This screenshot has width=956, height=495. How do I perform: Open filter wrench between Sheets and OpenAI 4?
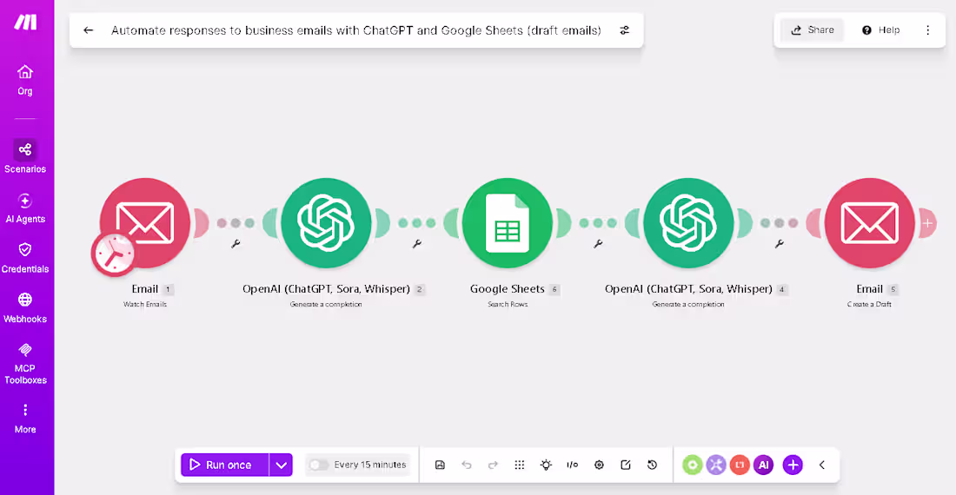click(598, 243)
